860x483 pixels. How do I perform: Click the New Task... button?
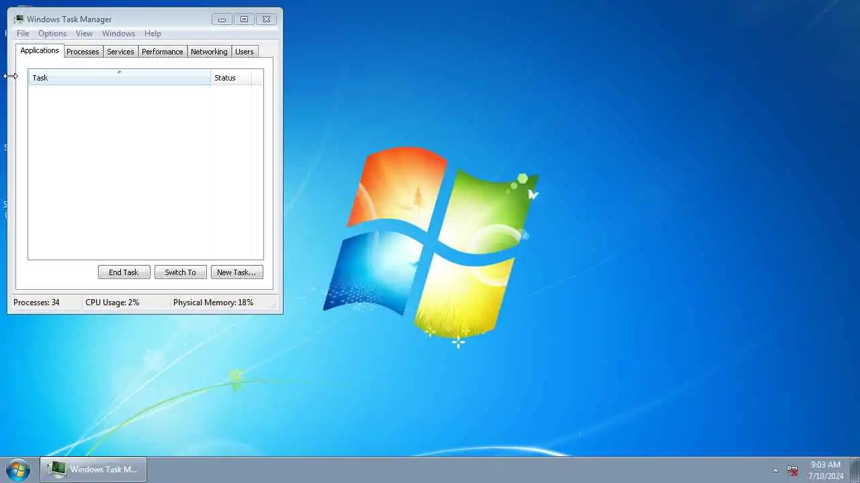(x=236, y=272)
